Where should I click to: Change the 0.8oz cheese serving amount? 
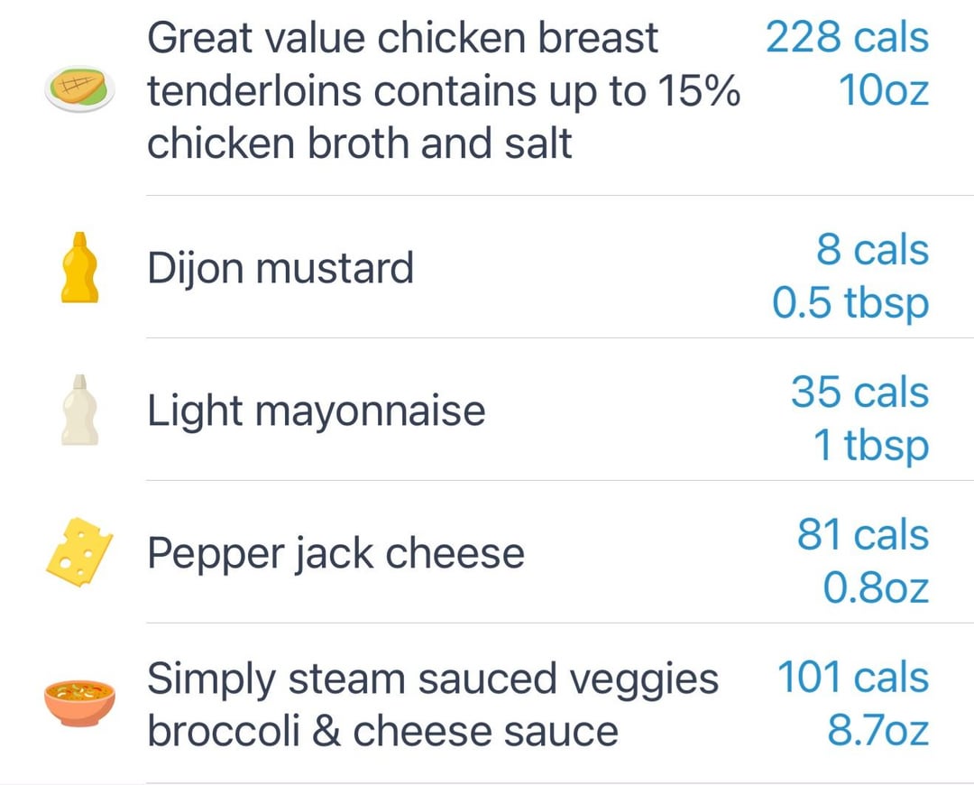pyautogui.click(x=876, y=587)
